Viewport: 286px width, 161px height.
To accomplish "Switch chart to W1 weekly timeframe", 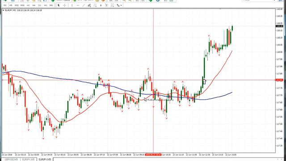I will (x=46, y=5).
